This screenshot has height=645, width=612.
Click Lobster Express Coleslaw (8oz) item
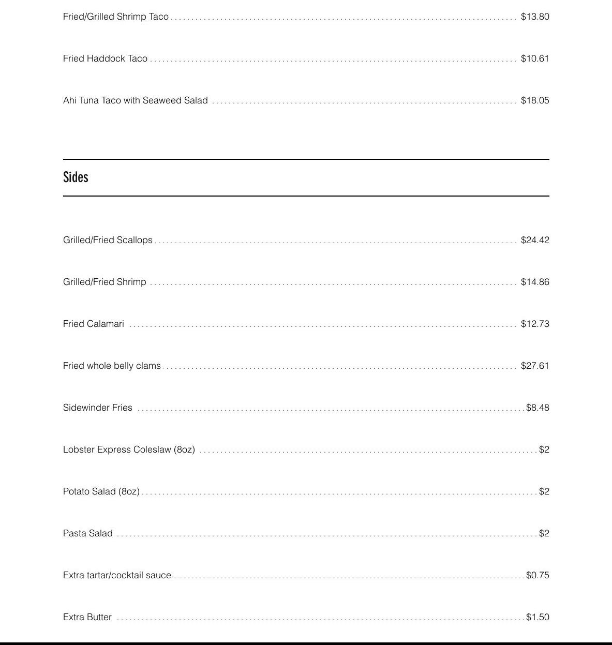tap(129, 449)
